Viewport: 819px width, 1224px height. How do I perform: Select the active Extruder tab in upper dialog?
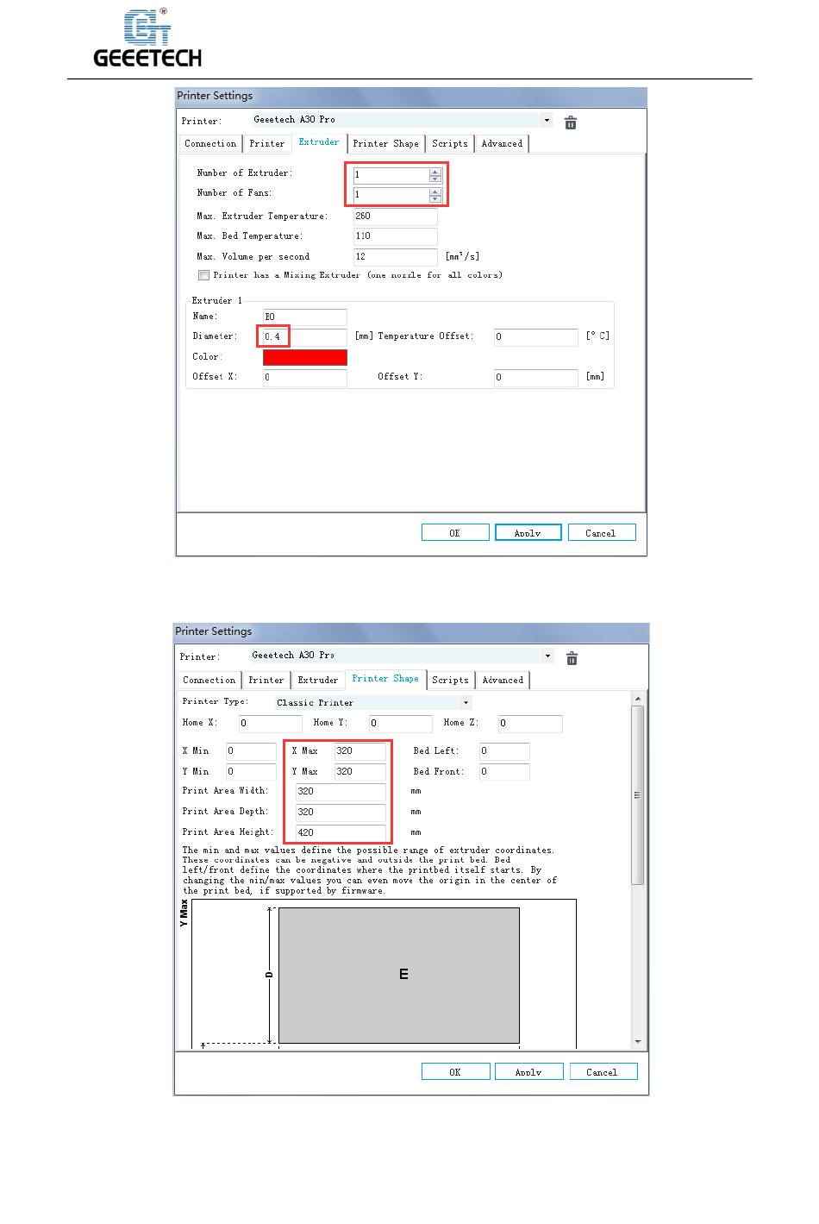[x=319, y=142]
